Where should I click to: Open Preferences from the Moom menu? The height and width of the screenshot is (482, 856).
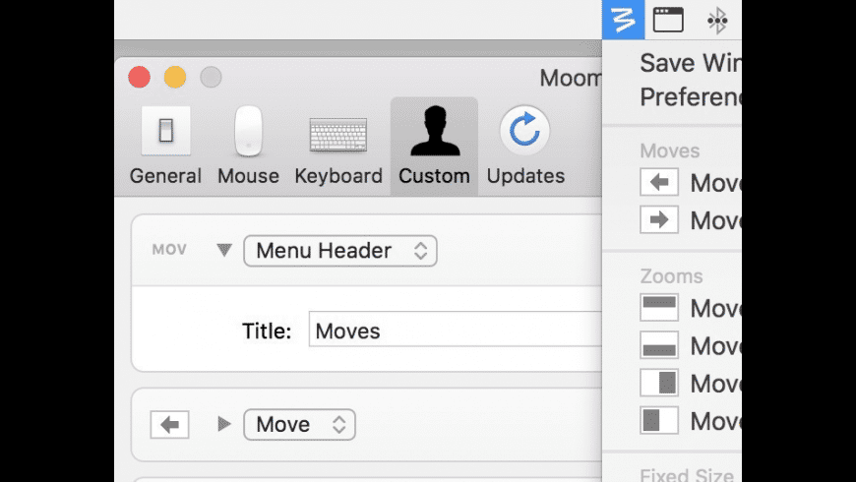click(691, 97)
